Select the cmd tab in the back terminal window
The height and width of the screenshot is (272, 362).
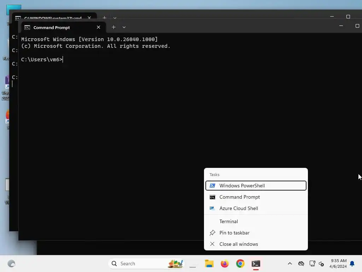[53, 16]
